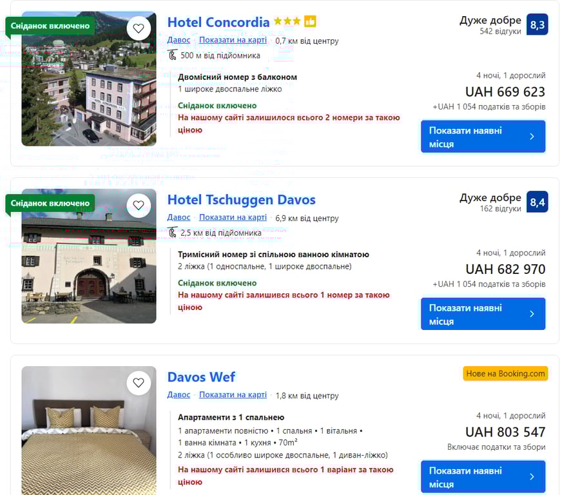Toggle wishlist heart on Davos Wef
Viewport: 580px width, 495px height.
tap(139, 383)
